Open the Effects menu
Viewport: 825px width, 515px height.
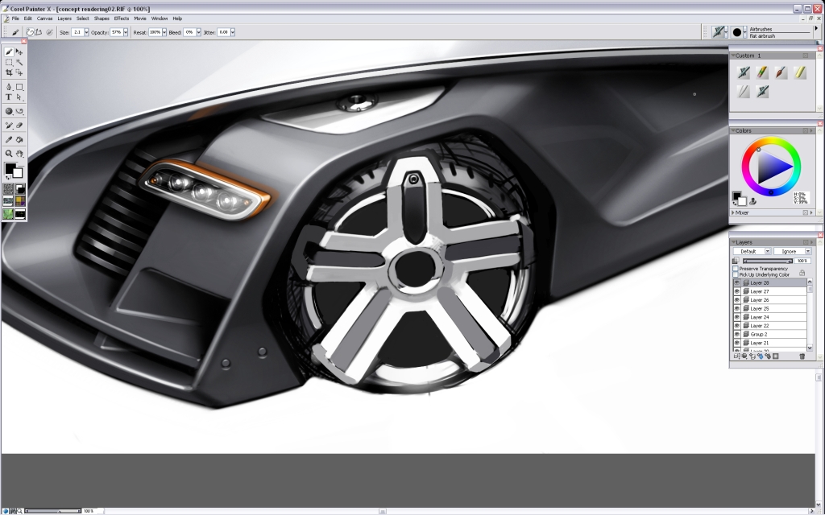tap(121, 18)
